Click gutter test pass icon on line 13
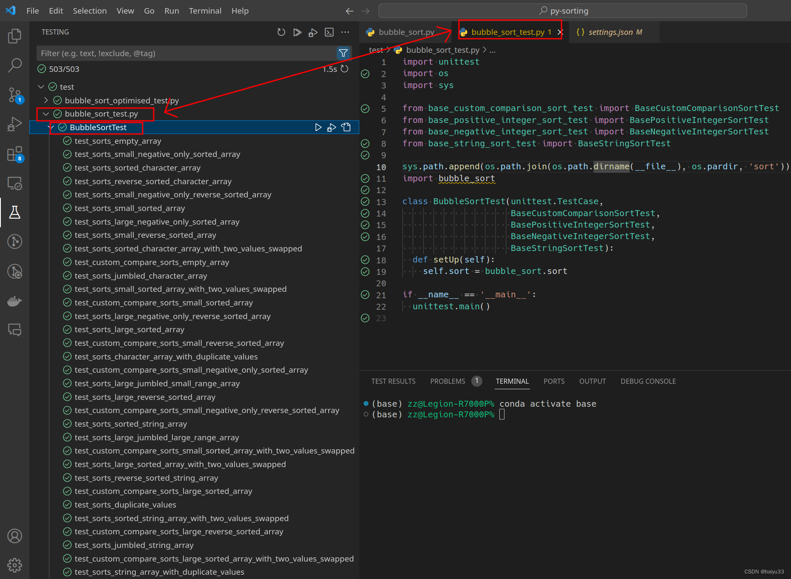 [x=365, y=202]
